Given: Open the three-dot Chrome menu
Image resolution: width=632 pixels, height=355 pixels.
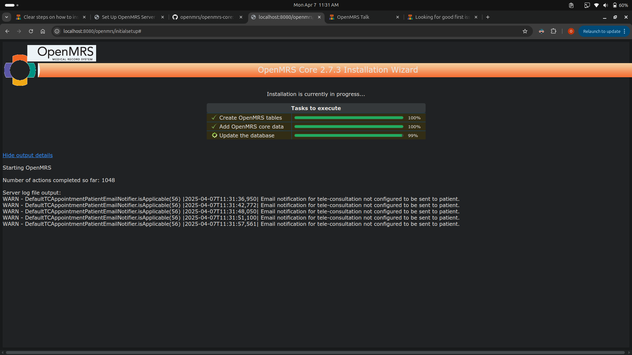Looking at the screenshot, I should [624, 31].
